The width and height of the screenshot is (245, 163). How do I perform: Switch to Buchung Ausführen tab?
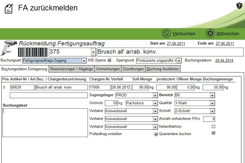coord(163,69)
